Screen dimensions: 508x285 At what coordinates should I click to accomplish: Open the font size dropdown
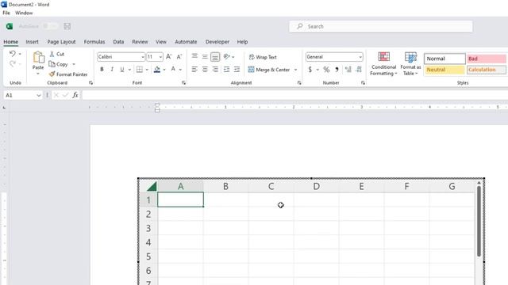pos(160,57)
